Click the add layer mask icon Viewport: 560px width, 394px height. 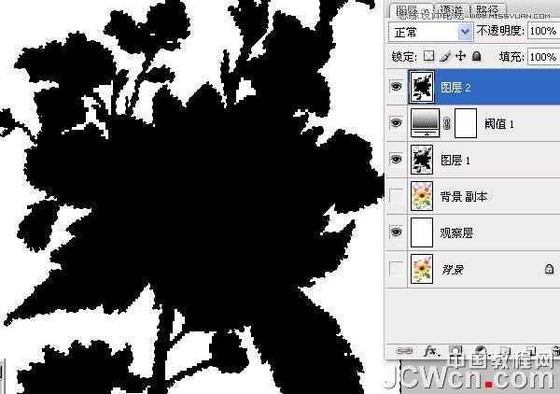(455, 351)
